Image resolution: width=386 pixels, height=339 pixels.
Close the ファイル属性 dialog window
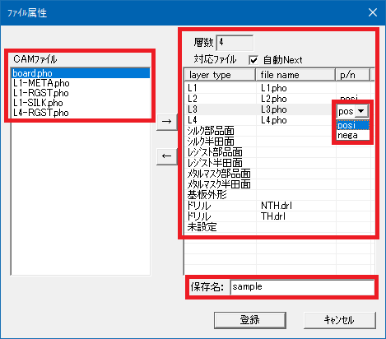tap(373, 12)
